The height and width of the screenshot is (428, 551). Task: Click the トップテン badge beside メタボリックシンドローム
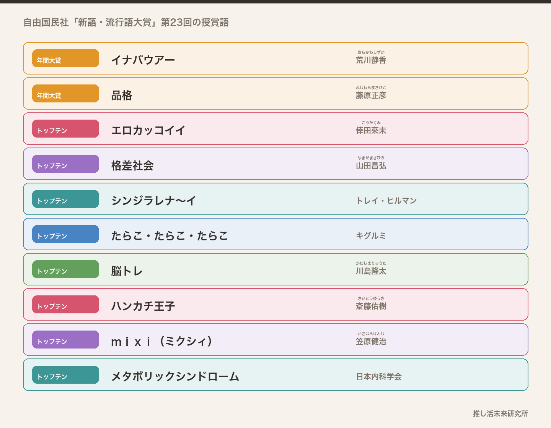coord(65,375)
